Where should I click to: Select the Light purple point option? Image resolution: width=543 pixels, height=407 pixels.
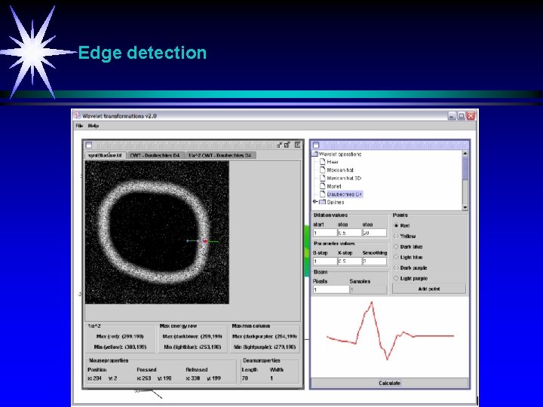click(396, 278)
